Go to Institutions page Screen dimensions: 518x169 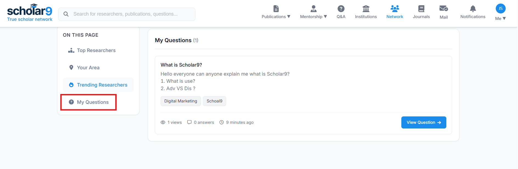[x=366, y=17]
